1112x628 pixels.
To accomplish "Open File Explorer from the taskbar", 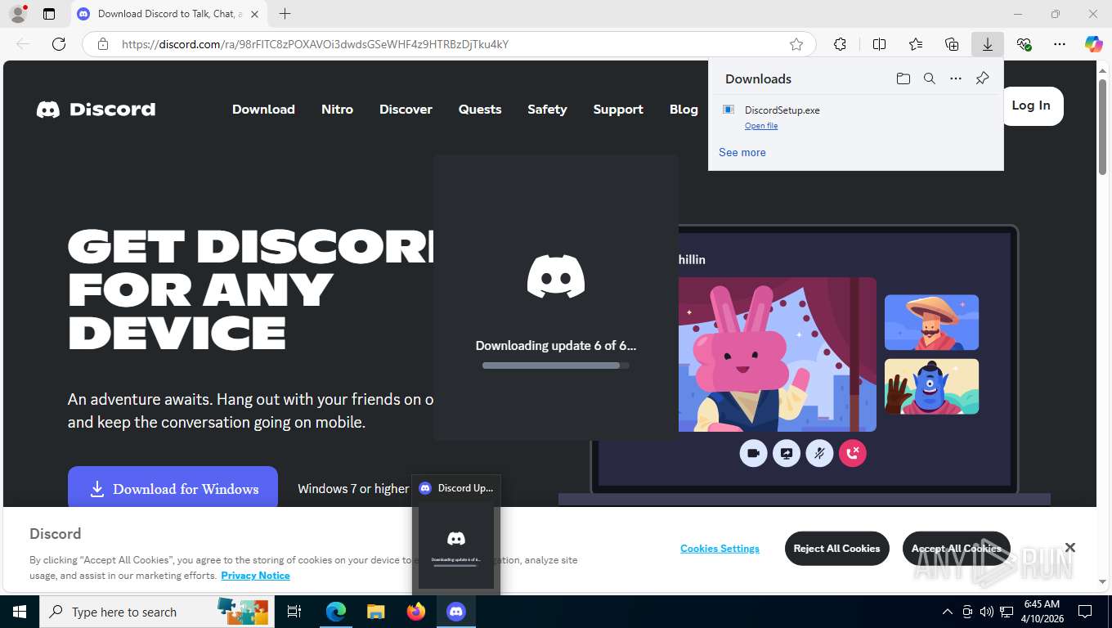I will point(375,612).
